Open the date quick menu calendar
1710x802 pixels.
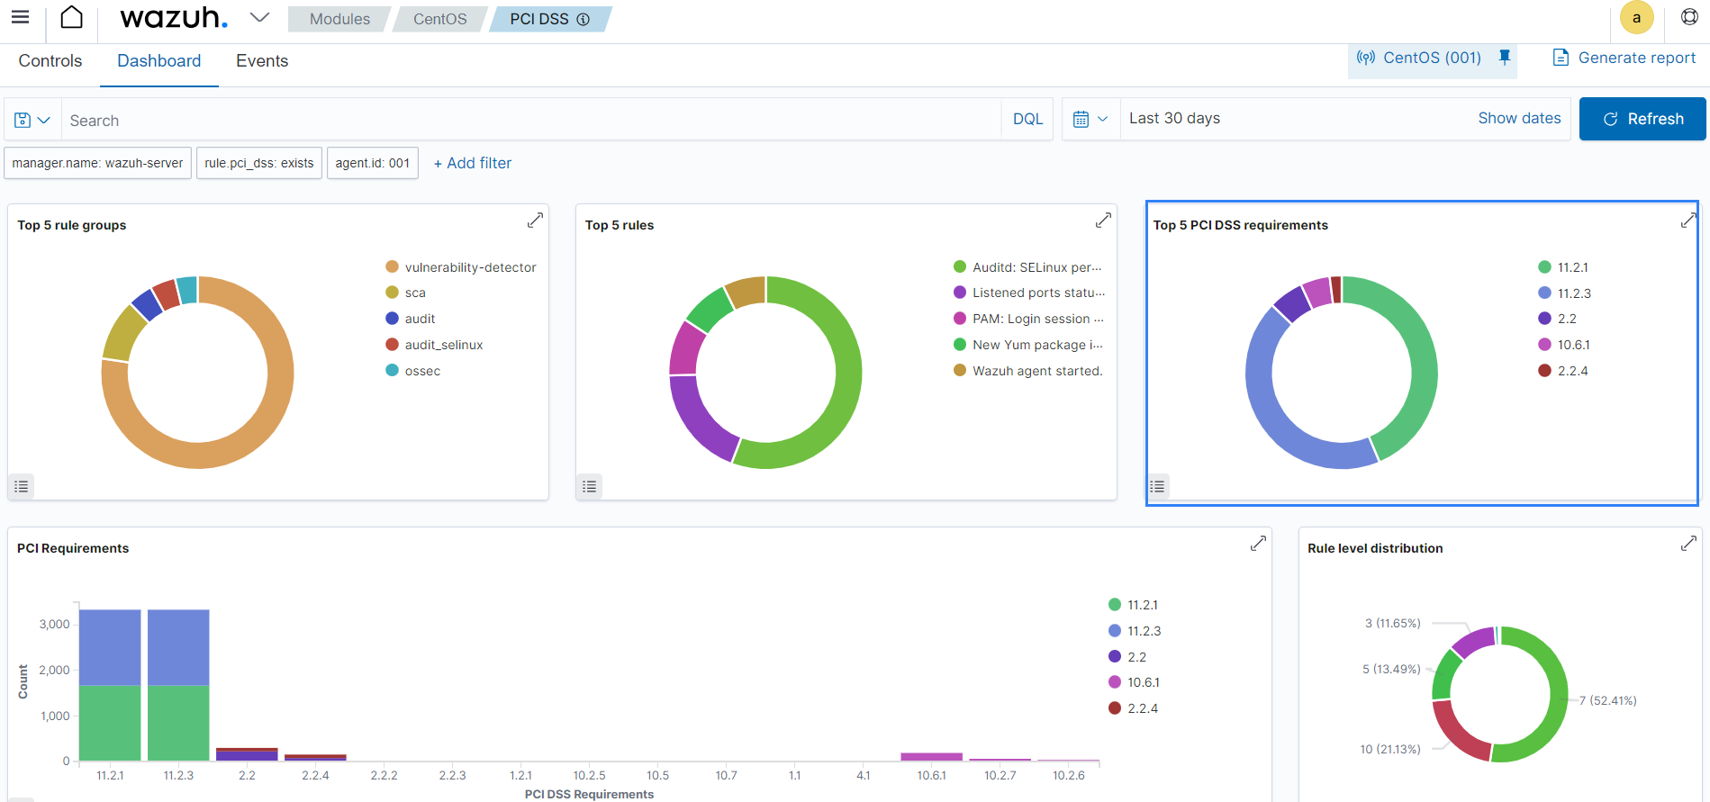click(x=1090, y=119)
